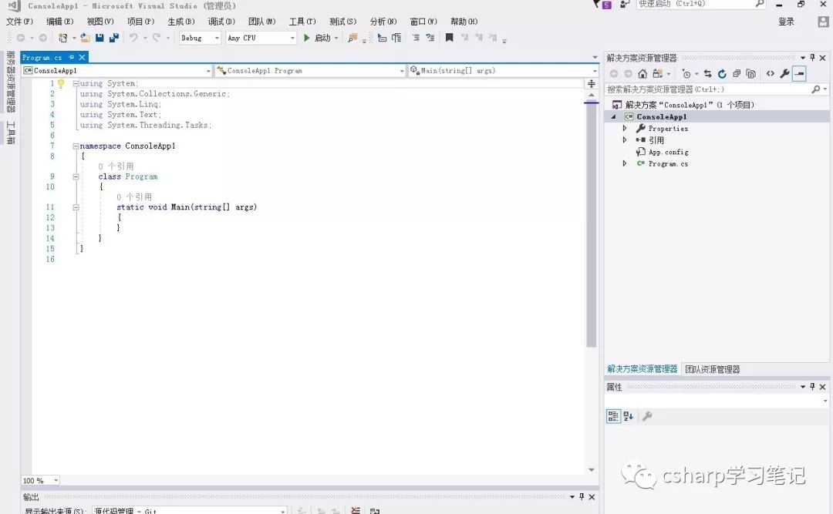
Task: Close the Program.cs editor tab
Action: click(x=82, y=57)
